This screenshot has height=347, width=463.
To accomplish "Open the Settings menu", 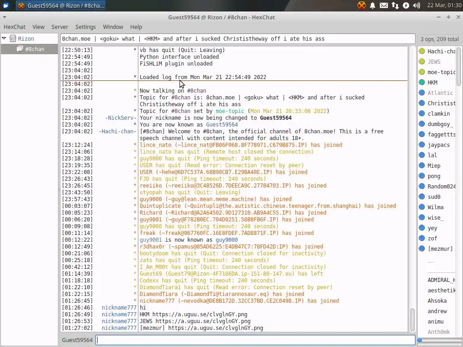I will tap(85, 27).
